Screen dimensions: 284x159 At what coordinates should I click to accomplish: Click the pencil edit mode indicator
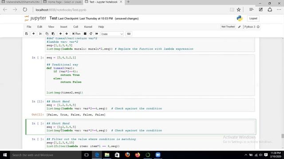[239, 27]
